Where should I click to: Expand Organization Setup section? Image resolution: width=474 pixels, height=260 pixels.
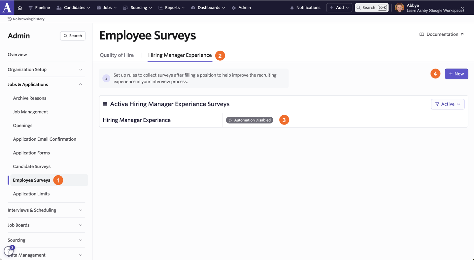click(x=46, y=70)
